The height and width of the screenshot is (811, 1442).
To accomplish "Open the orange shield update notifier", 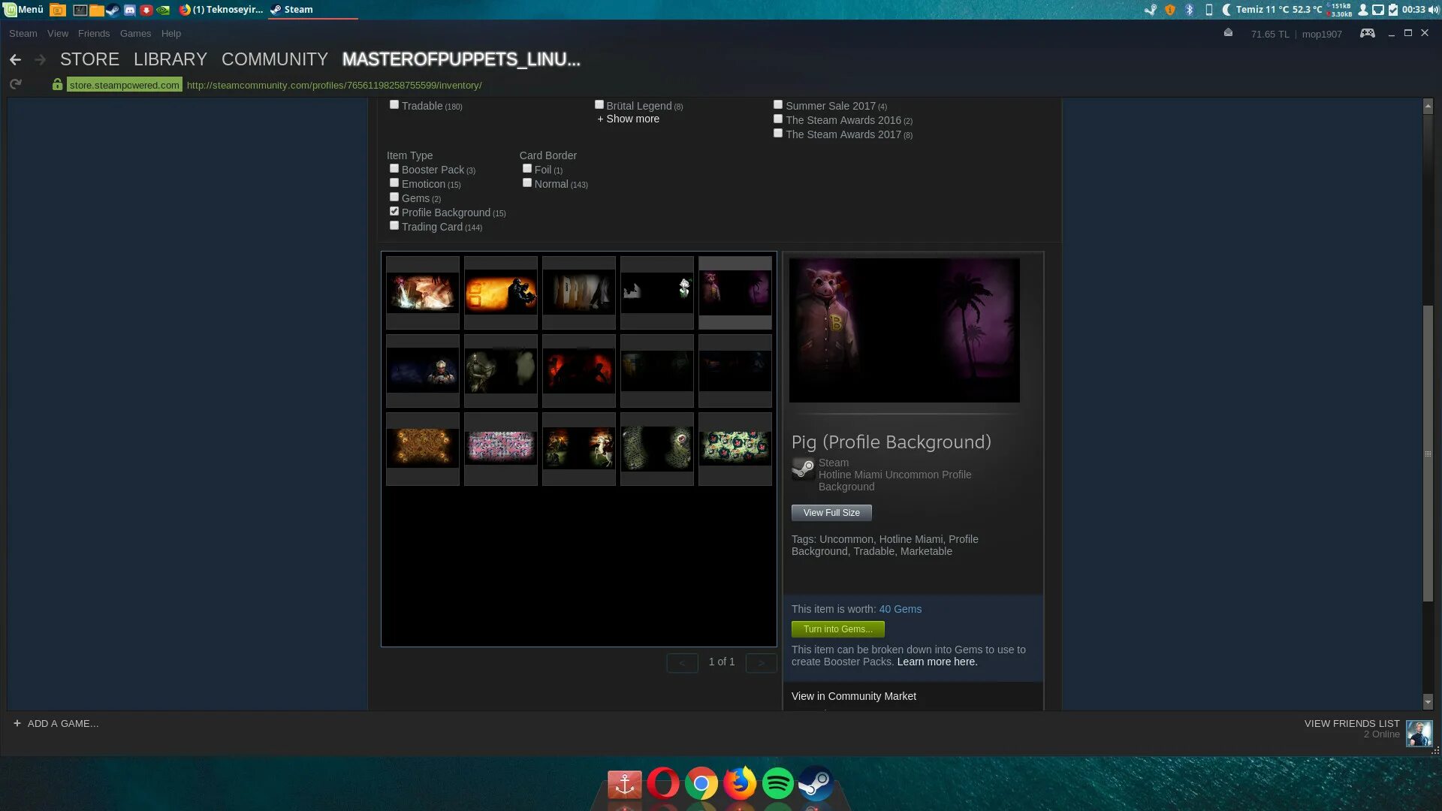I will coord(1169,10).
